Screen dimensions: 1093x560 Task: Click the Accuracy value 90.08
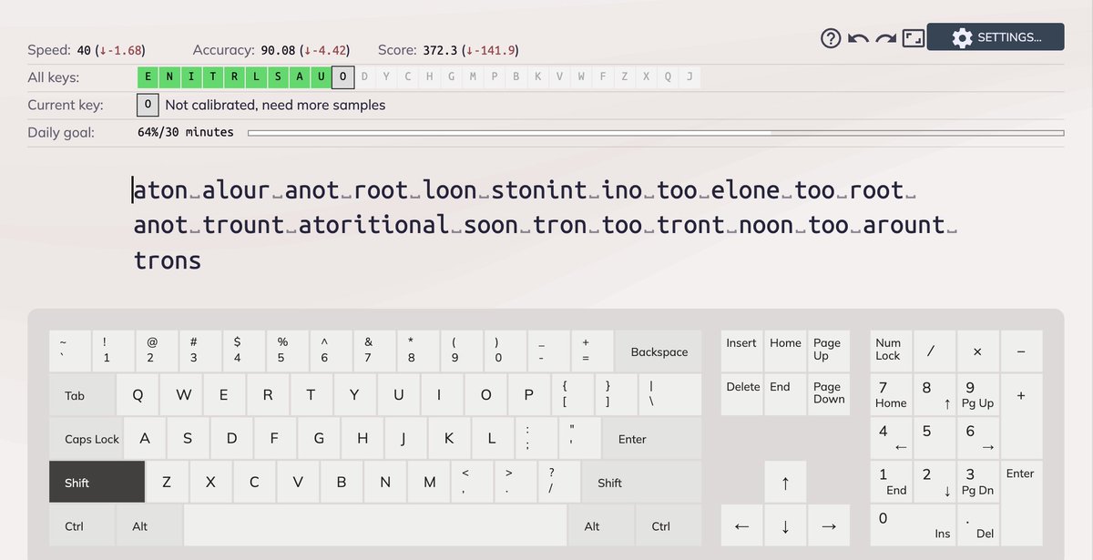click(277, 50)
